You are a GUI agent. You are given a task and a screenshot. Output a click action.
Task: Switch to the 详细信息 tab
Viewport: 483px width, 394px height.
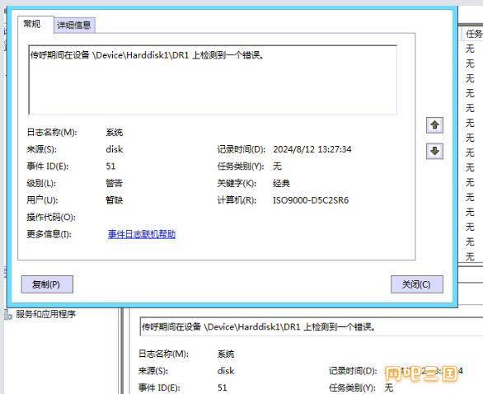(74, 25)
